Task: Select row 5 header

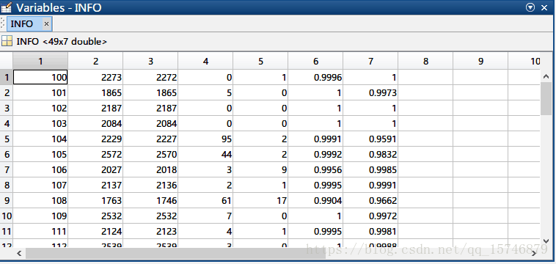Action: (7, 139)
